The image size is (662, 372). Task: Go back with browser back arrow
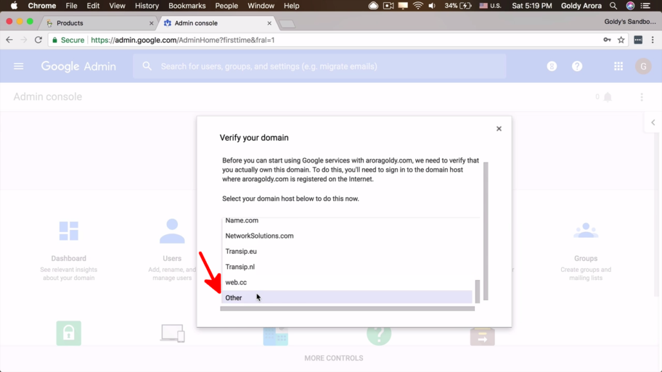click(9, 40)
